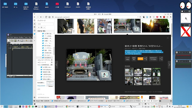The width and height of the screenshot is (192, 108).
Task: Remove selected bookmark with minus button
Action: pyautogui.click(x=44, y=27)
